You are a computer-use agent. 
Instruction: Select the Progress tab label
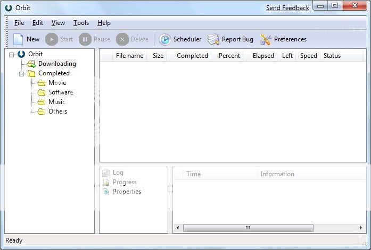[x=125, y=182]
